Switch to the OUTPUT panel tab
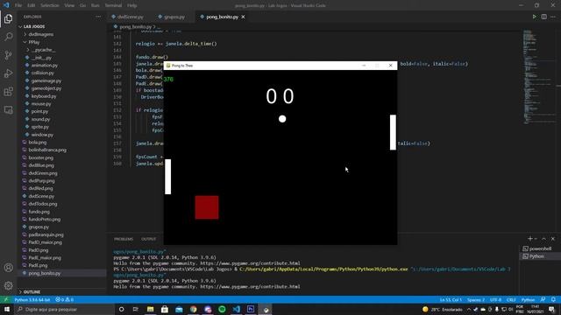The height and width of the screenshot is (315, 561). [148, 239]
